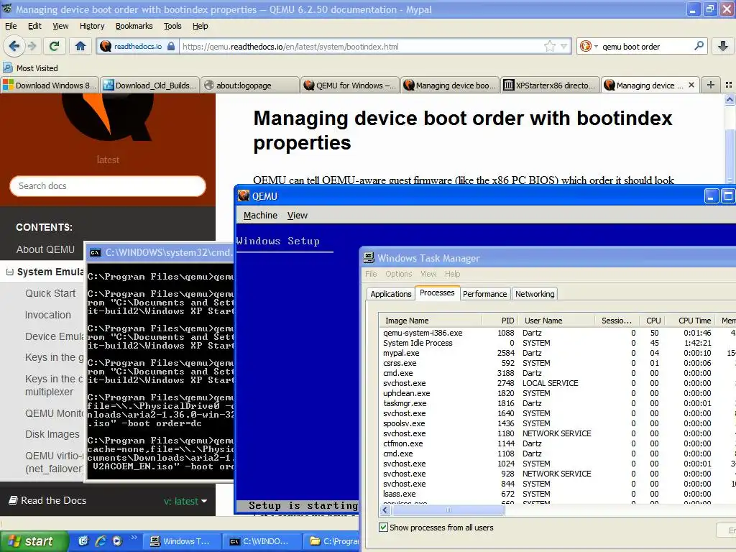Click the cmd window title bar icon

96,252
